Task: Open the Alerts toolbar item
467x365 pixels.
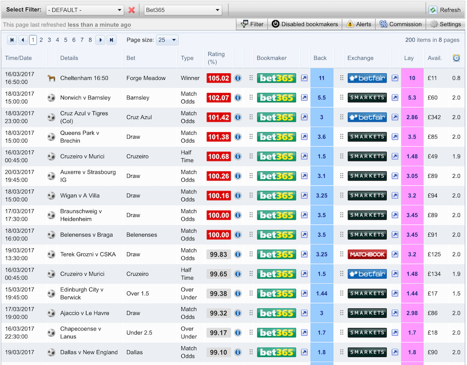Action: [x=359, y=24]
